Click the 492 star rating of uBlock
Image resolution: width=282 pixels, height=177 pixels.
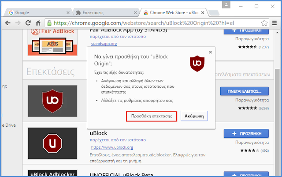tap(255, 151)
